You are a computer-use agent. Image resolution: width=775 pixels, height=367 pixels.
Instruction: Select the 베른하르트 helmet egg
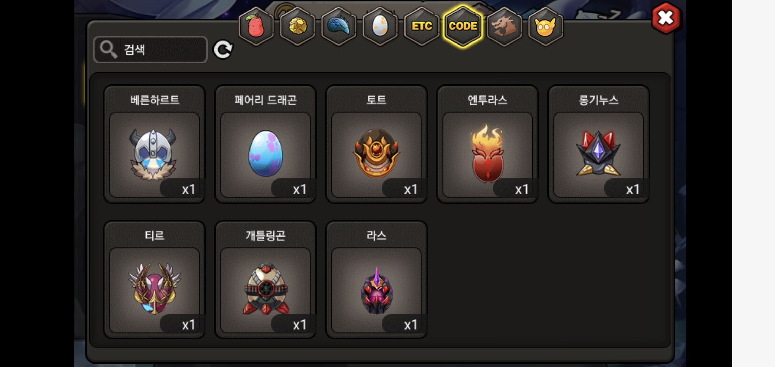point(154,144)
